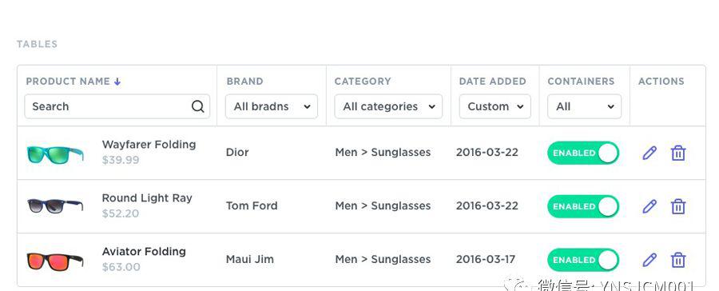Focus the product Search field

(117, 106)
